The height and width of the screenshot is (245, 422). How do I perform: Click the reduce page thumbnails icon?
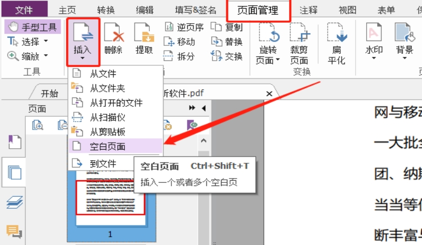pyautogui.click(x=63, y=125)
